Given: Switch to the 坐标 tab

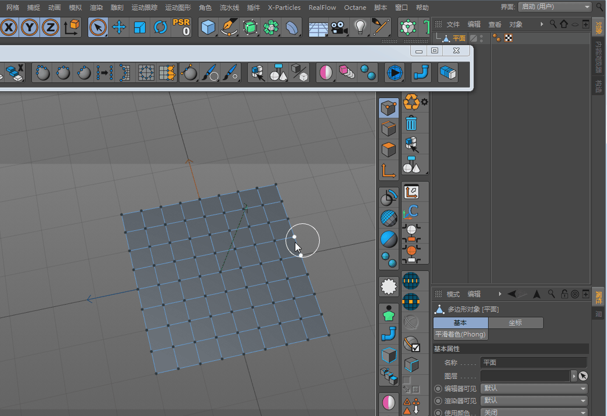Looking at the screenshot, I should [x=516, y=323].
